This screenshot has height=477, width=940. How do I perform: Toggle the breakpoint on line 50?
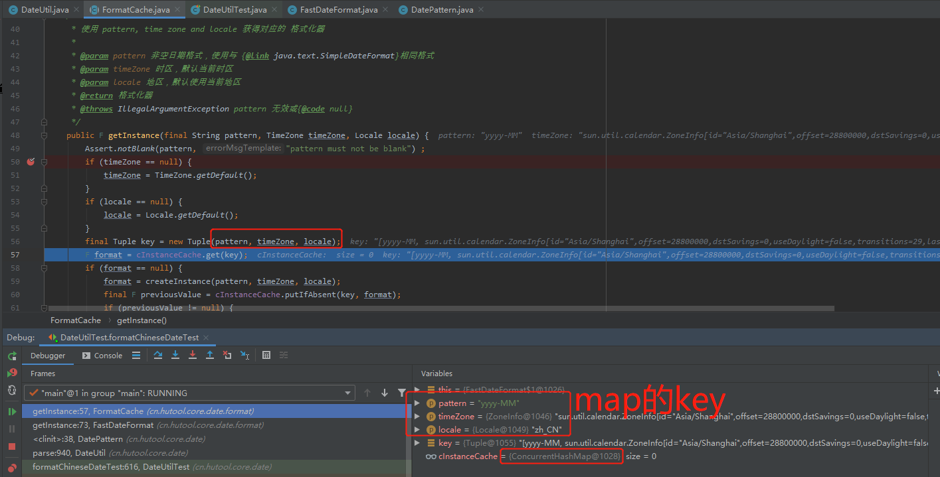tap(30, 161)
